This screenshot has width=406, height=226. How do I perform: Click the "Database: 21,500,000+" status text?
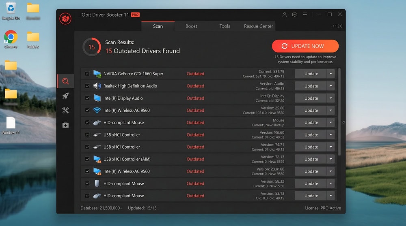101,208
